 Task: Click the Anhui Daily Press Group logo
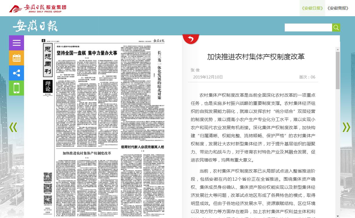38,8
